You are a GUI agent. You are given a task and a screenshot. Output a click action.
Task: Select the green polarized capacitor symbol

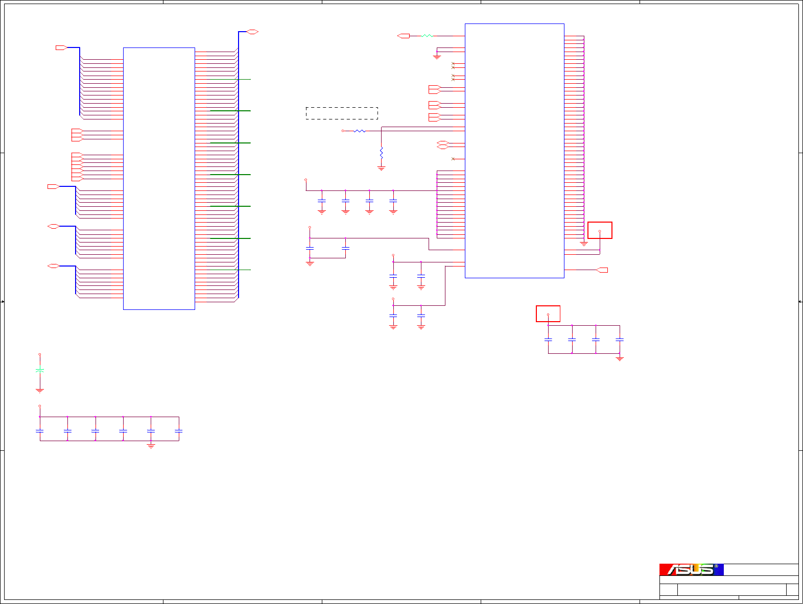40,370
